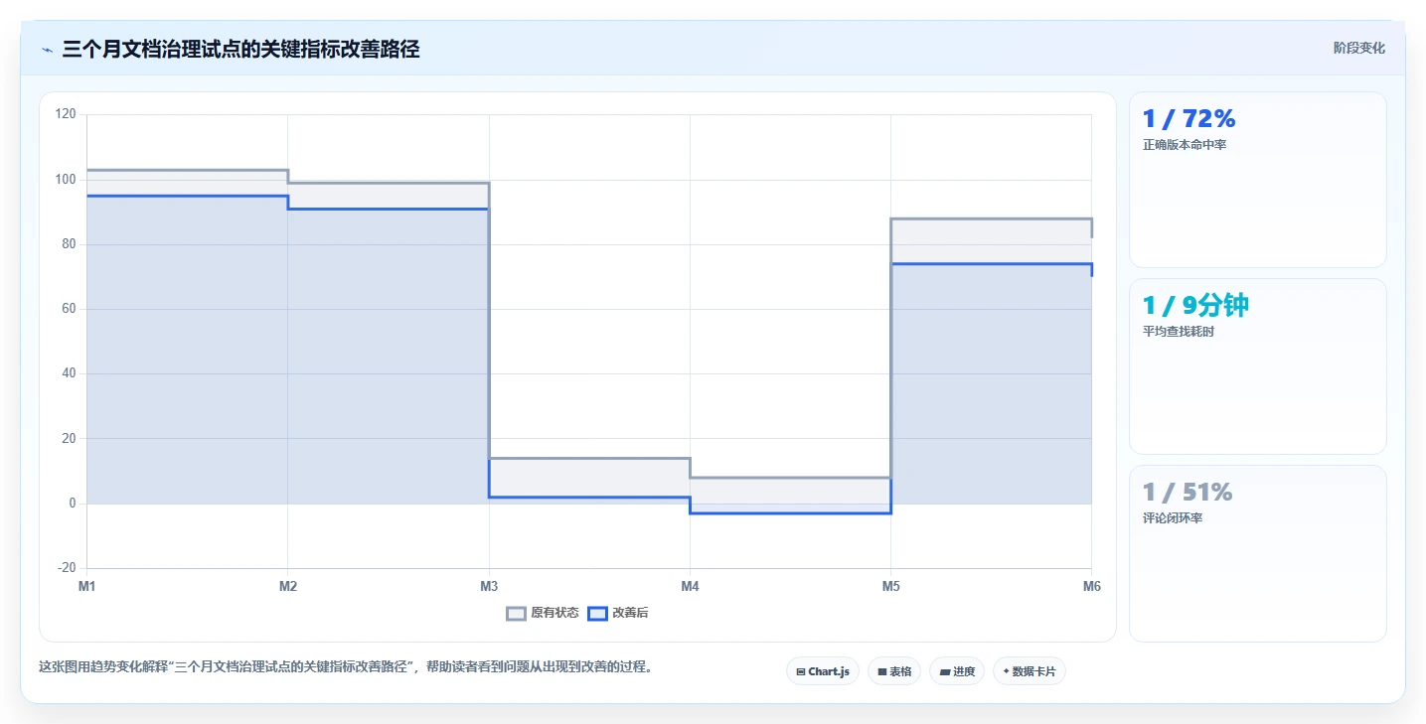The height and width of the screenshot is (724, 1426).
Task: Click the 40 y-axis tick label
Action: pyautogui.click(x=69, y=373)
